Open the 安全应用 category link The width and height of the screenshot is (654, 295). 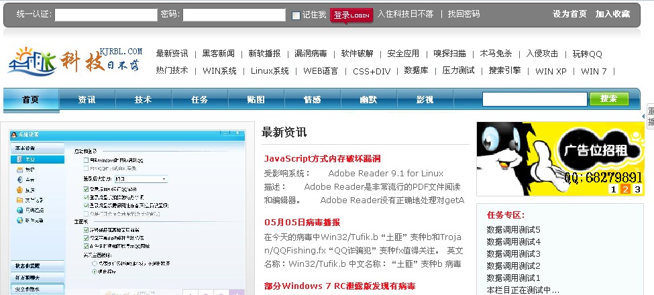click(x=403, y=54)
